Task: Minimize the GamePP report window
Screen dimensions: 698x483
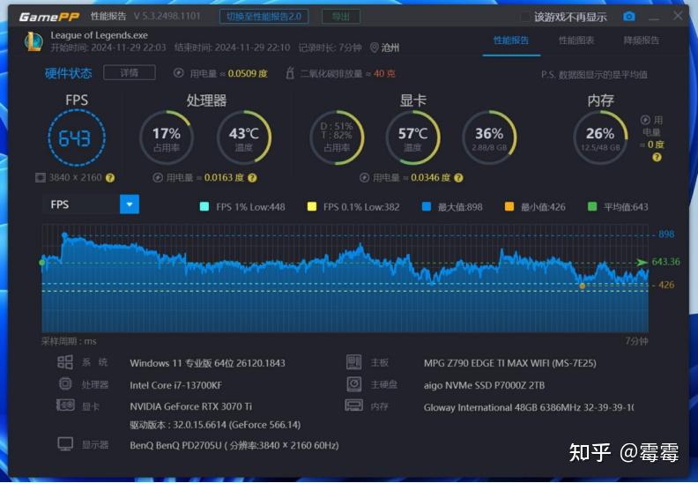Action: pos(654,19)
